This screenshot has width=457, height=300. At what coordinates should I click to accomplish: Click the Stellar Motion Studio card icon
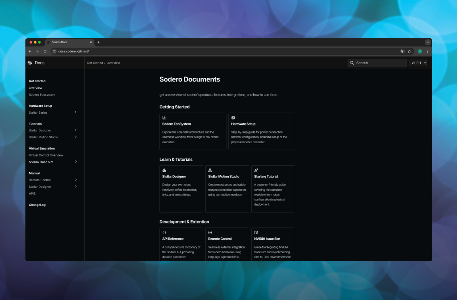(210, 171)
